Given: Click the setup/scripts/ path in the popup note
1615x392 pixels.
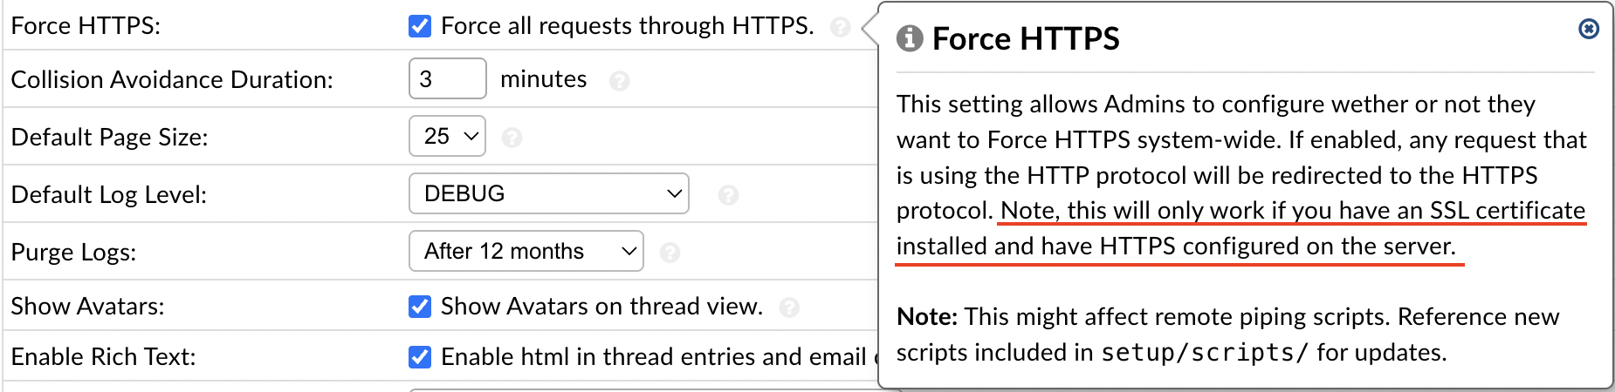Looking at the screenshot, I should [x=1205, y=353].
